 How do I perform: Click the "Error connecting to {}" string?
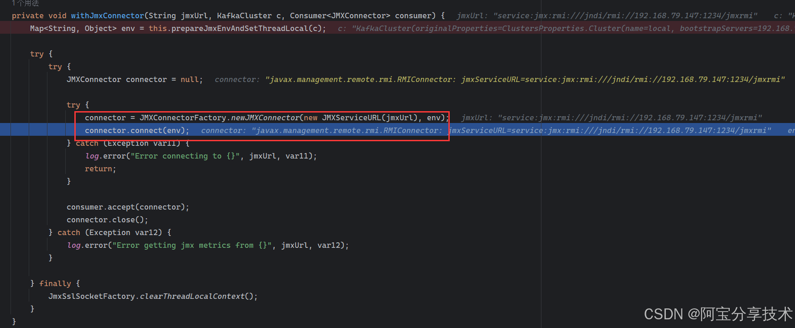(185, 156)
